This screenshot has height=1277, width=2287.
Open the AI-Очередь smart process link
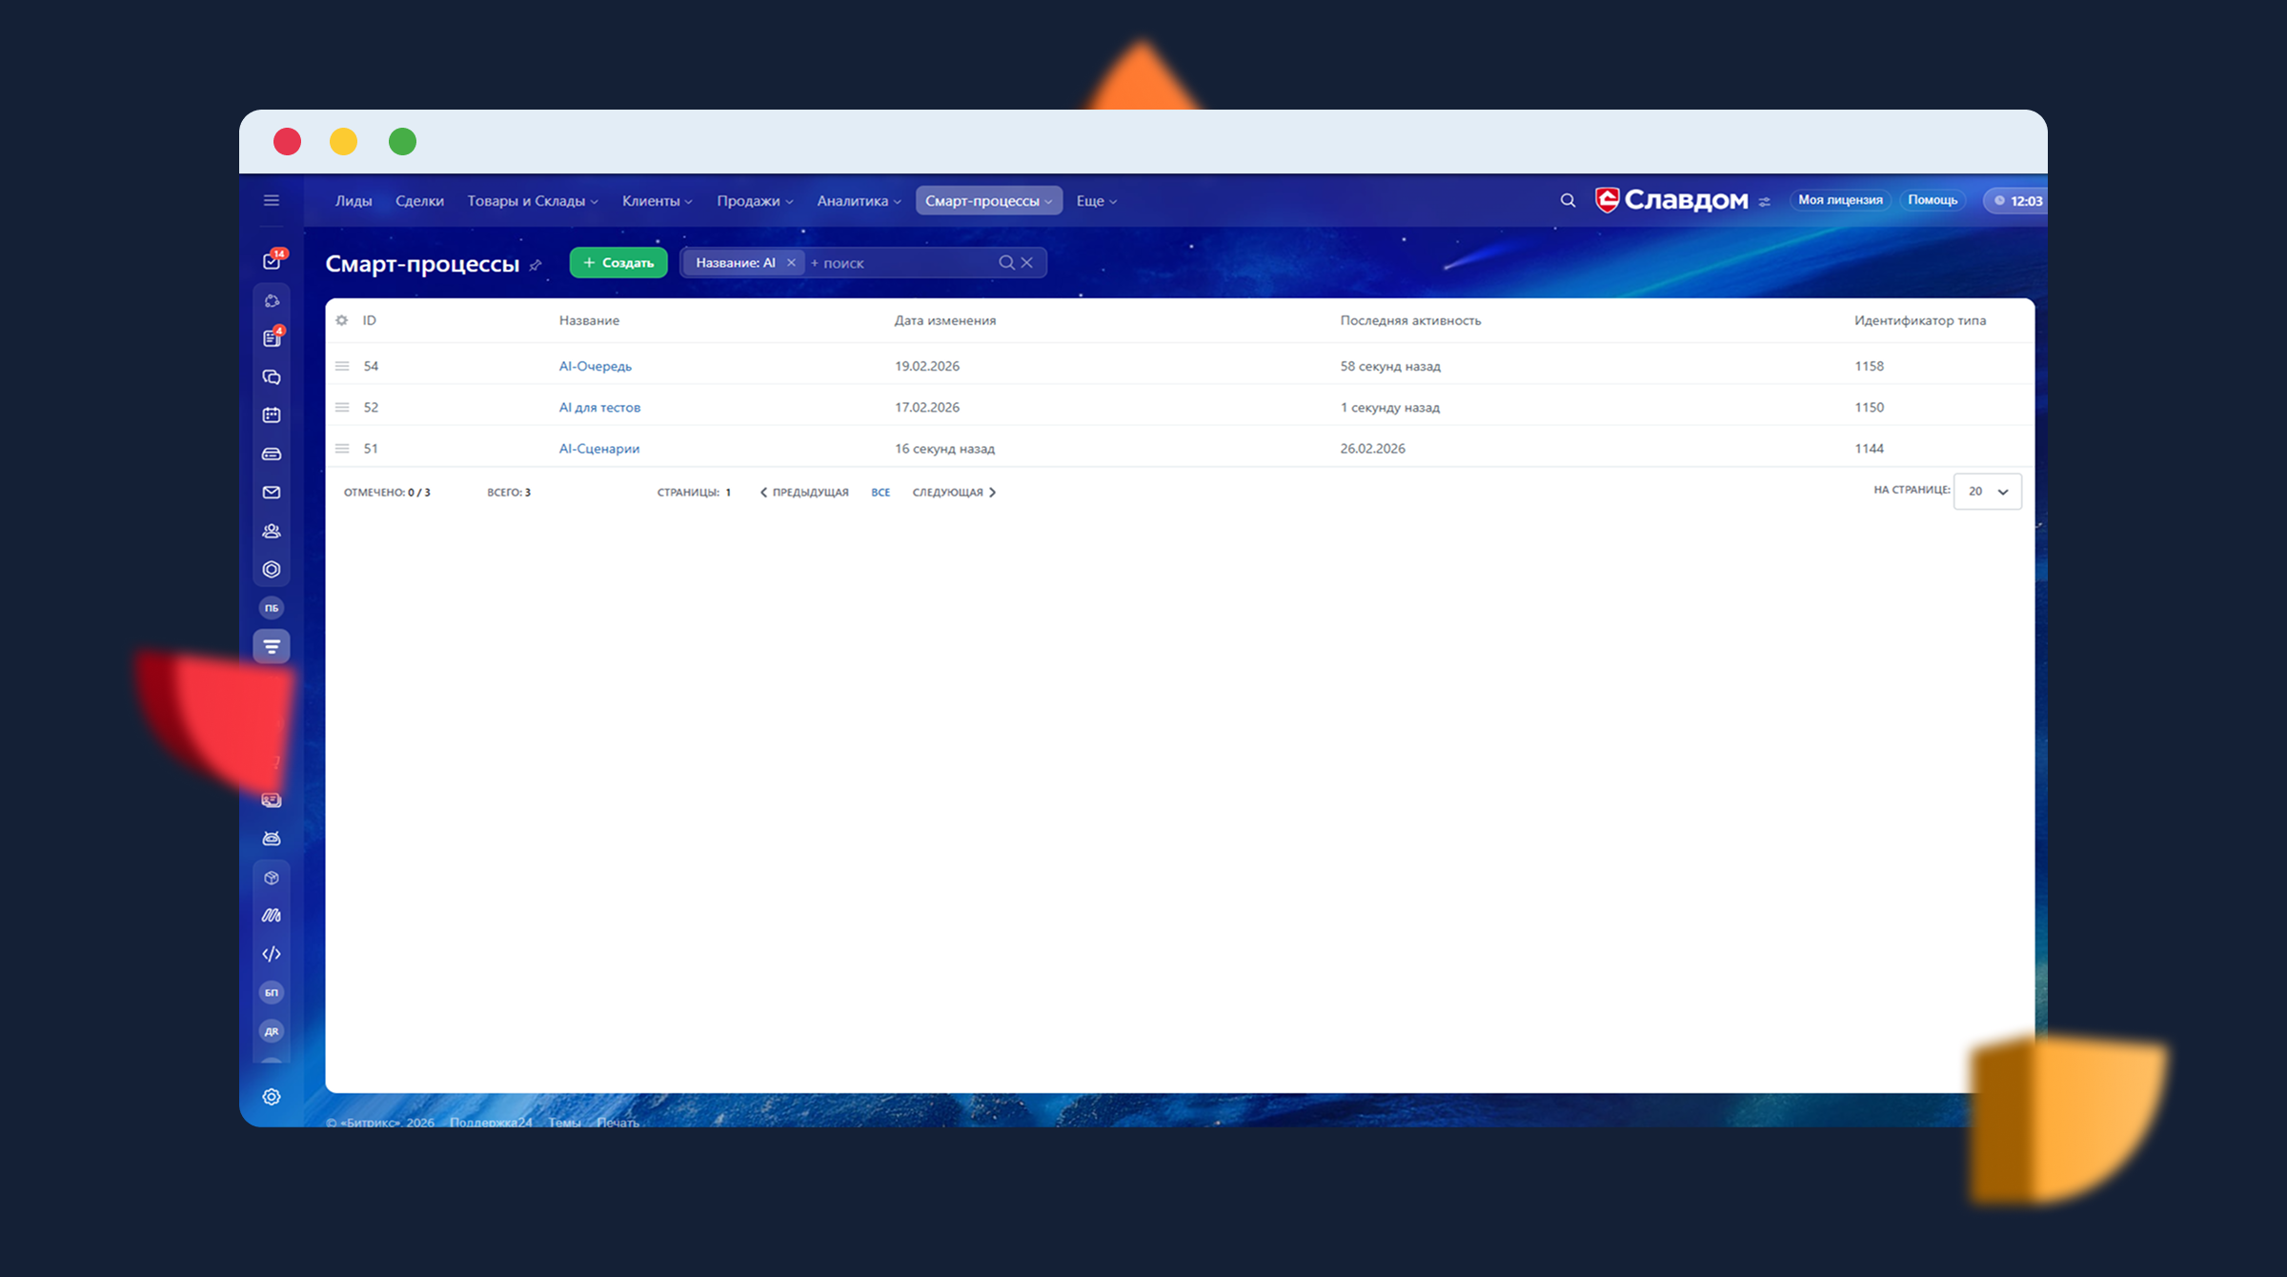(x=595, y=366)
